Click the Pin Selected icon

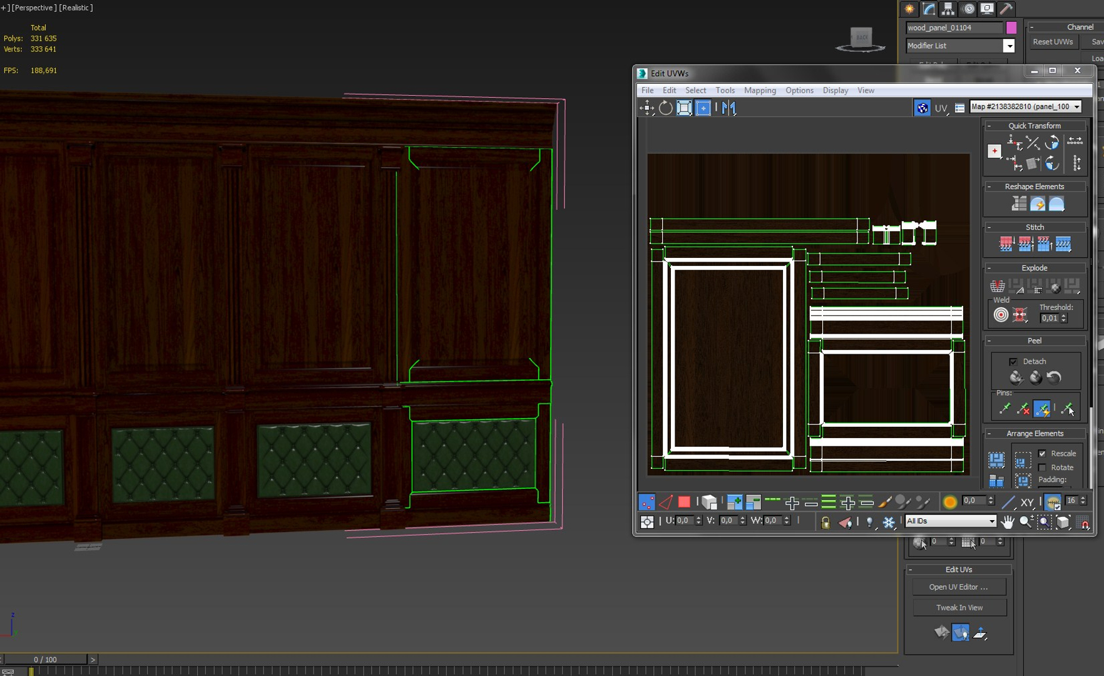(x=1004, y=409)
